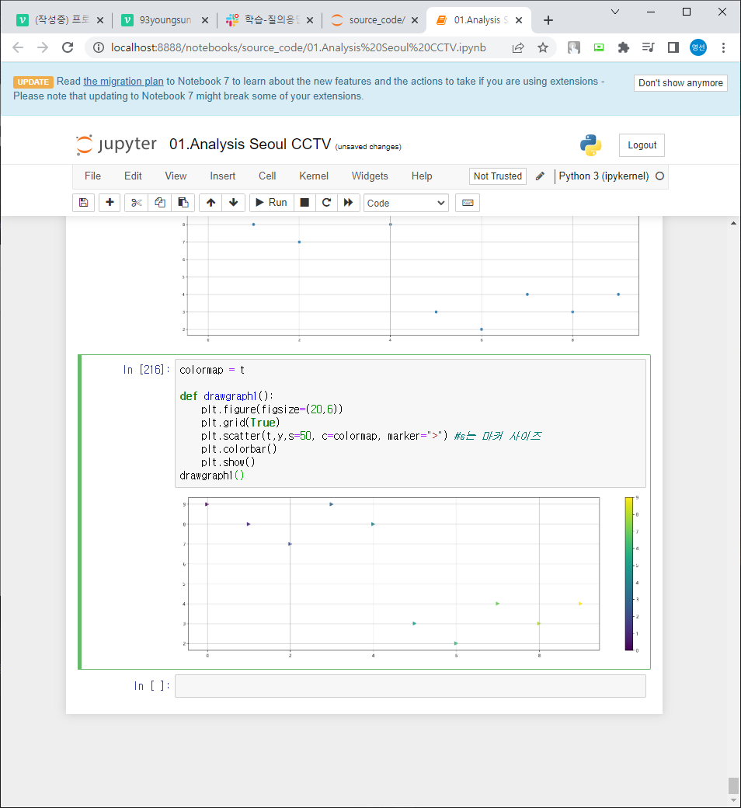This screenshot has height=808, width=741.
Task: Open the blue Chrome profile avatar
Action: click(x=698, y=48)
